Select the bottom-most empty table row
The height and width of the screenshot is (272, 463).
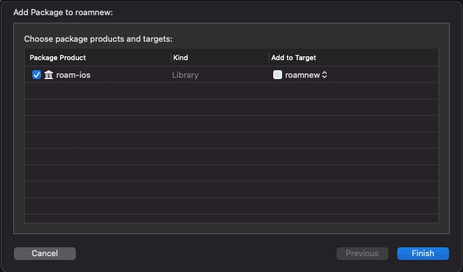(x=231, y=218)
